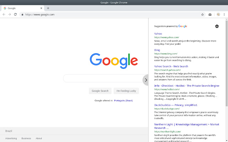The width and height of the screenshot is (228, 142).
Task: Open the Business footer link
Action: click(26, 138)
